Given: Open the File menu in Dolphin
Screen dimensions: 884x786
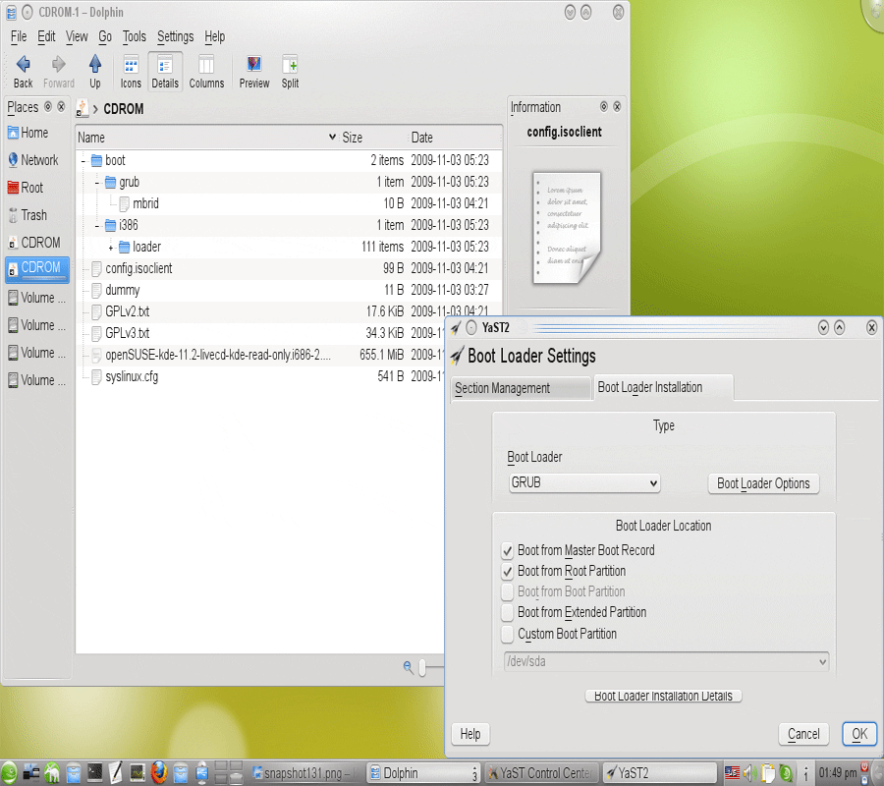Looking at the screenshot, I should pos(19,36).
